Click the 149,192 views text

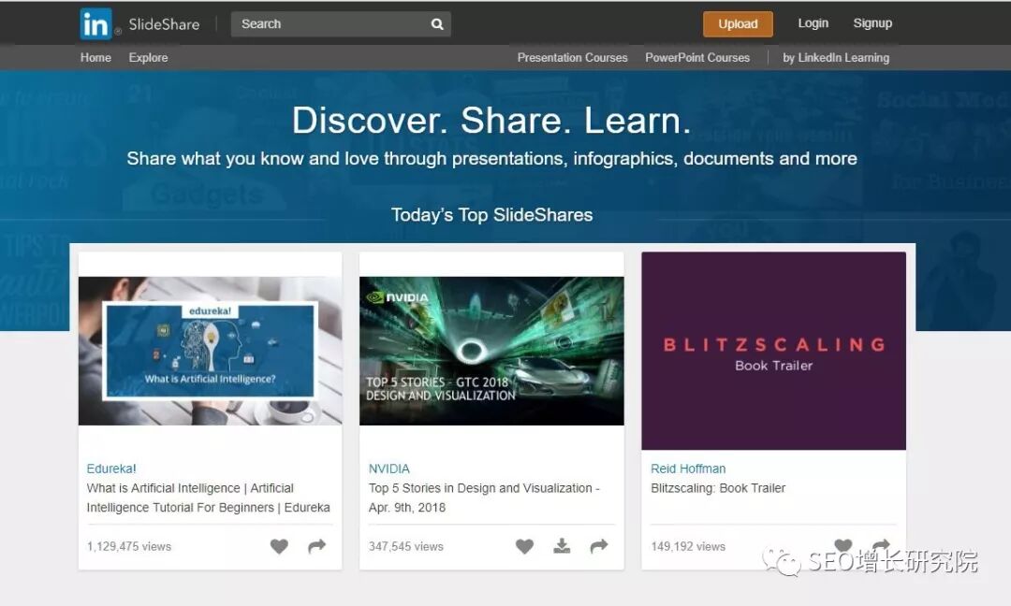point(688,546)
